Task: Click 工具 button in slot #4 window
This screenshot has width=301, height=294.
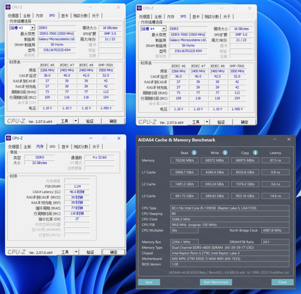Action: [196, 122]
